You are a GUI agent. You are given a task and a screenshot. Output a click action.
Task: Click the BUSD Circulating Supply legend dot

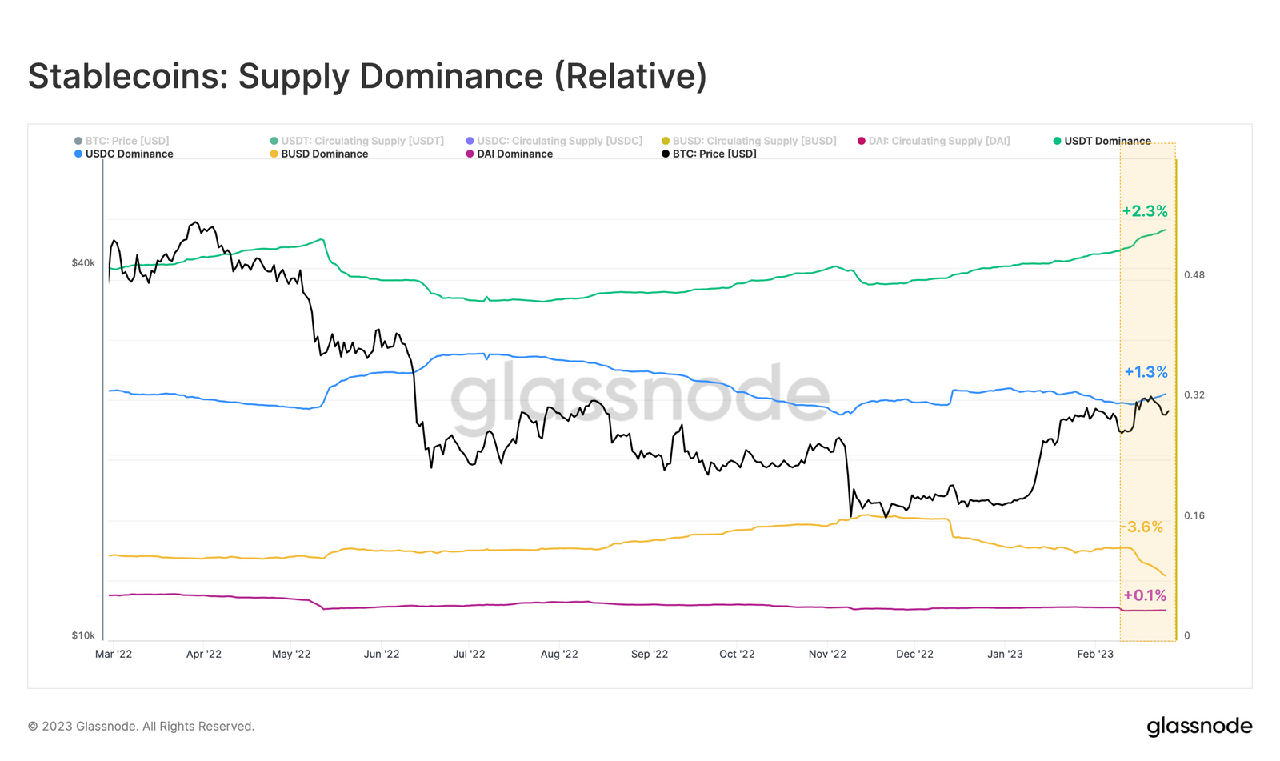click(666, 141)
